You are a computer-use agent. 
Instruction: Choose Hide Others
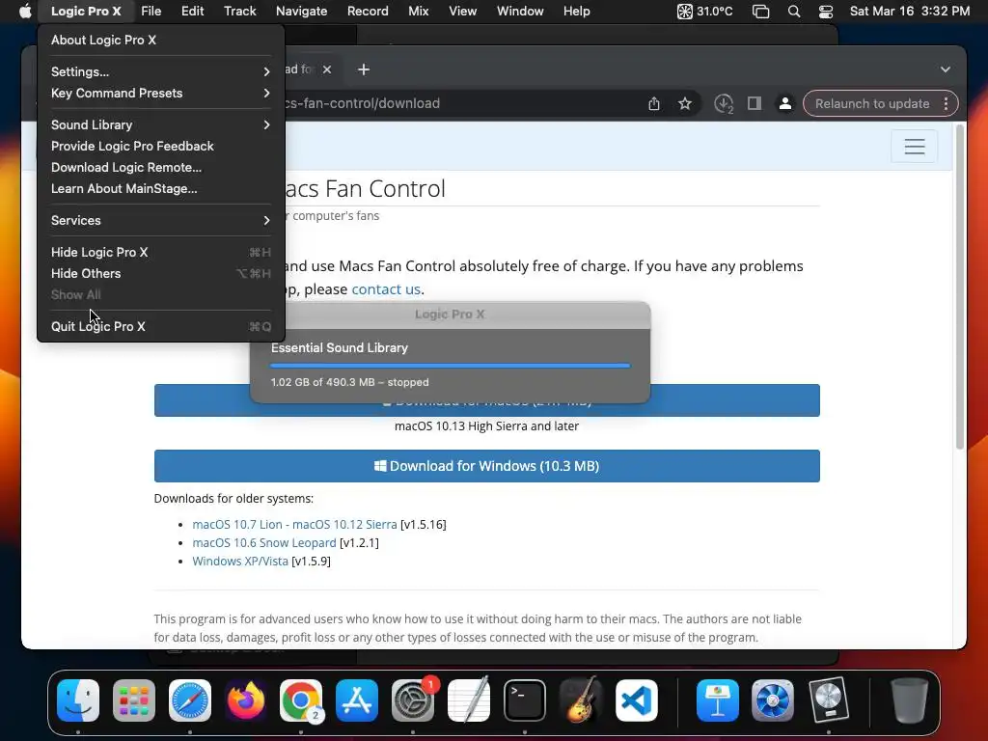160,273
